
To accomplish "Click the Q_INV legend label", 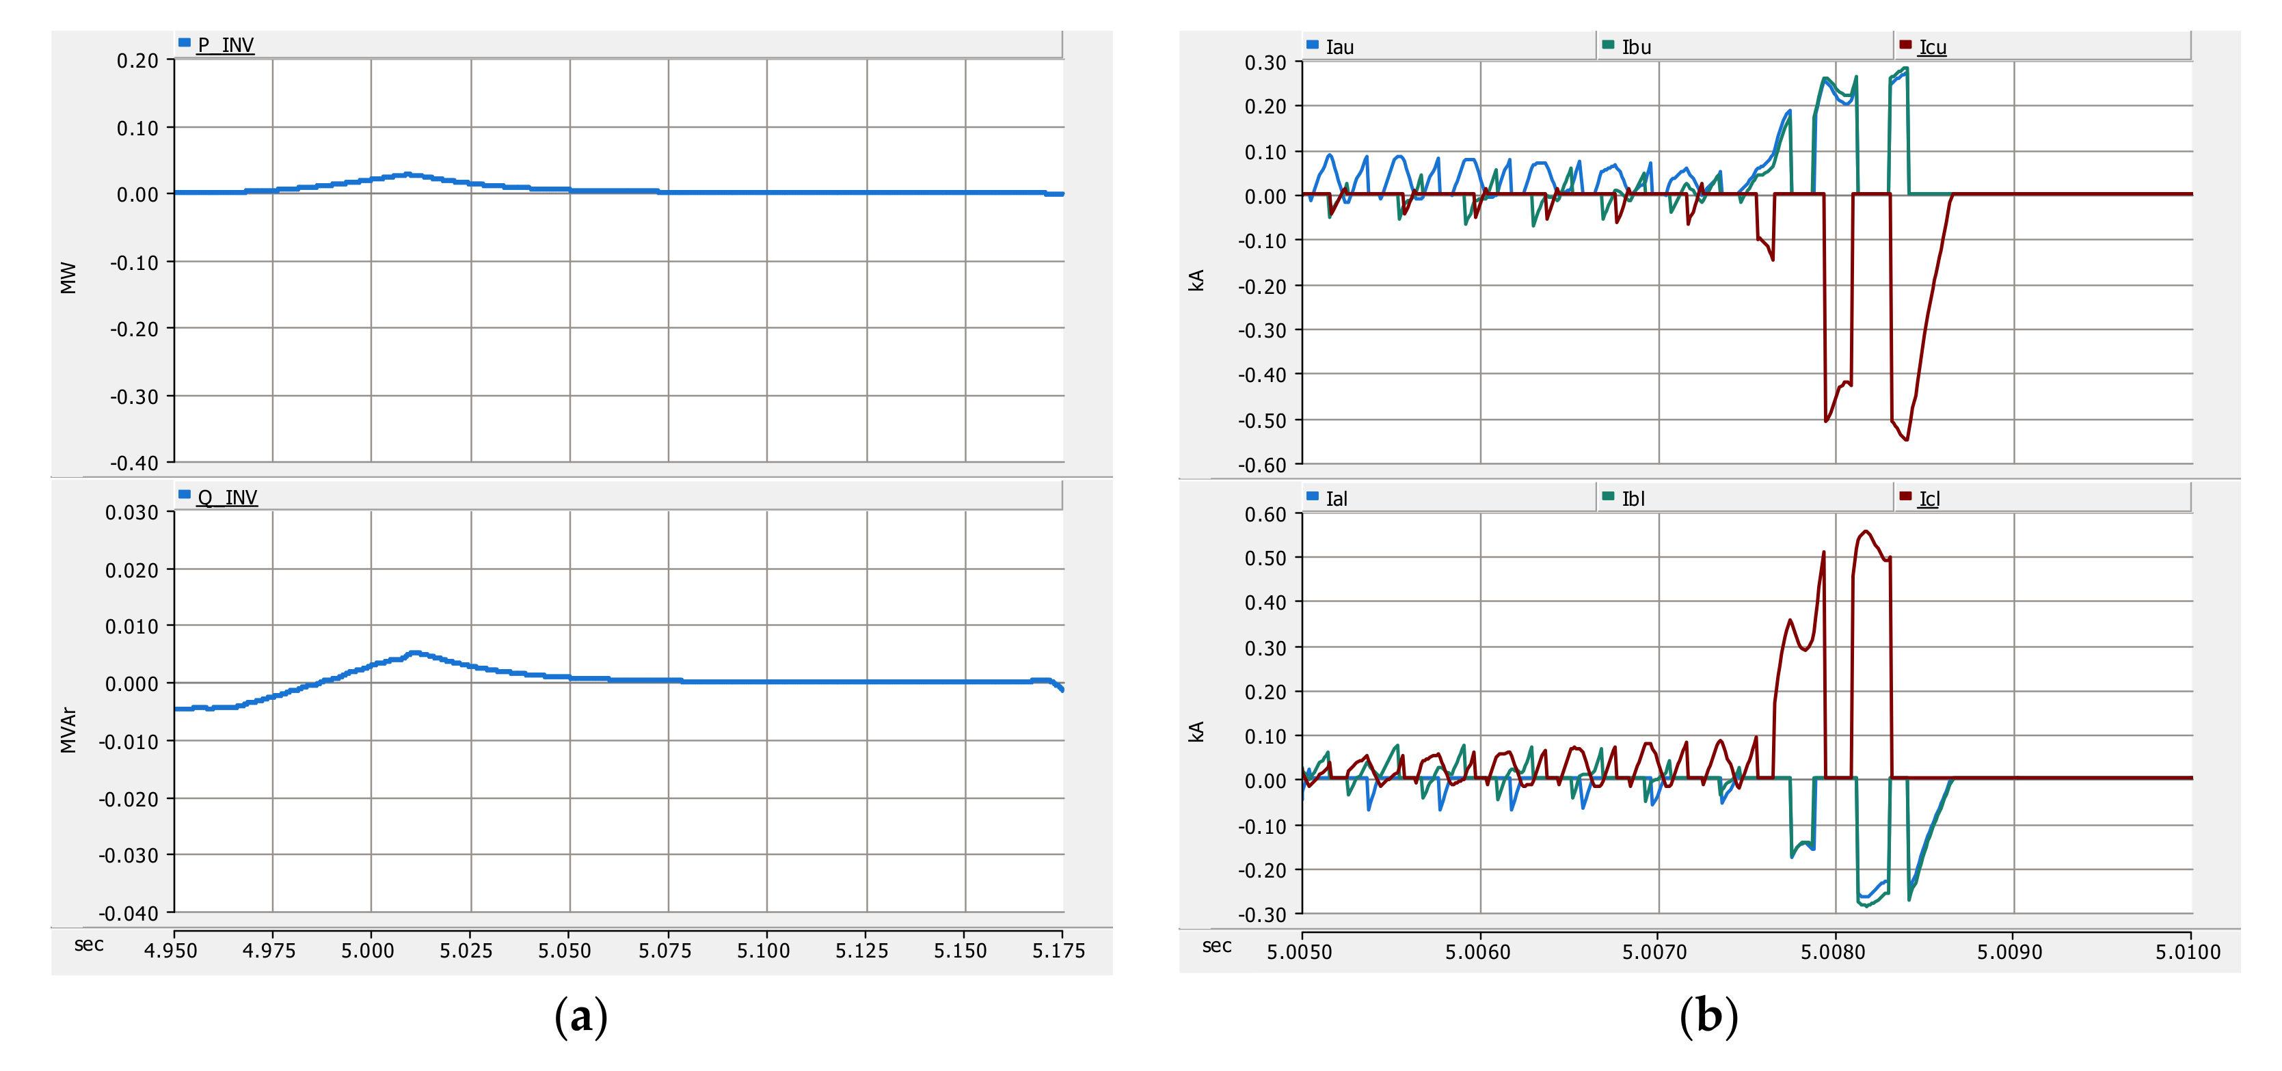I will tap(227, 497).
